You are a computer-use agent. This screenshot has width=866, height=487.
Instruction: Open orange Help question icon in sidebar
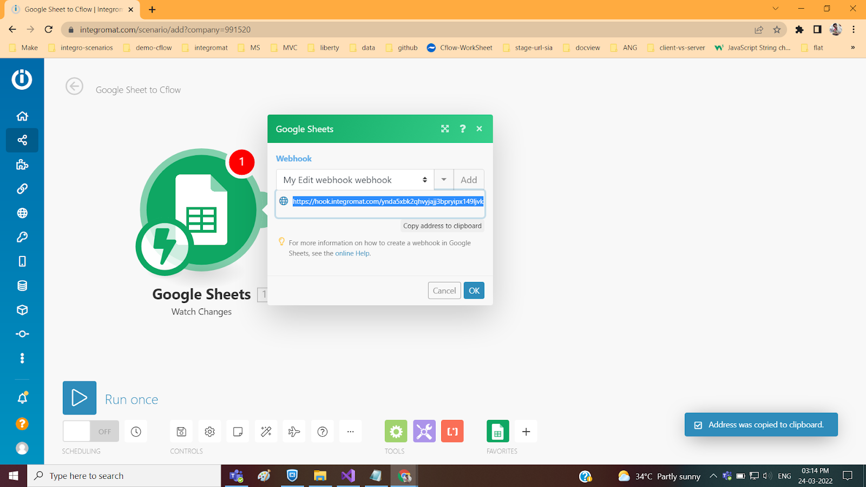[22, 424]
